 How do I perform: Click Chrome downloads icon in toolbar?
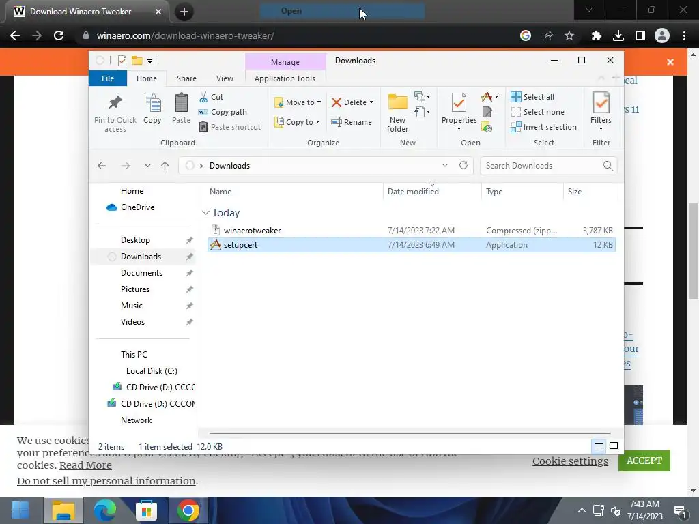(618, 35)
